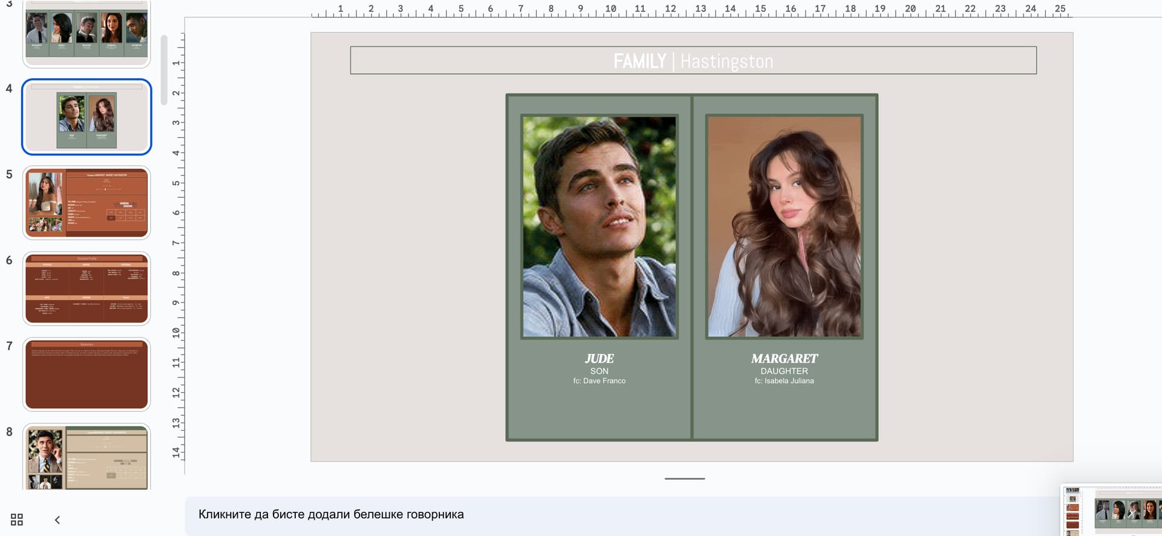Select Margaret's photo on the slide
1162x536 pixels.
pos(784,227)
